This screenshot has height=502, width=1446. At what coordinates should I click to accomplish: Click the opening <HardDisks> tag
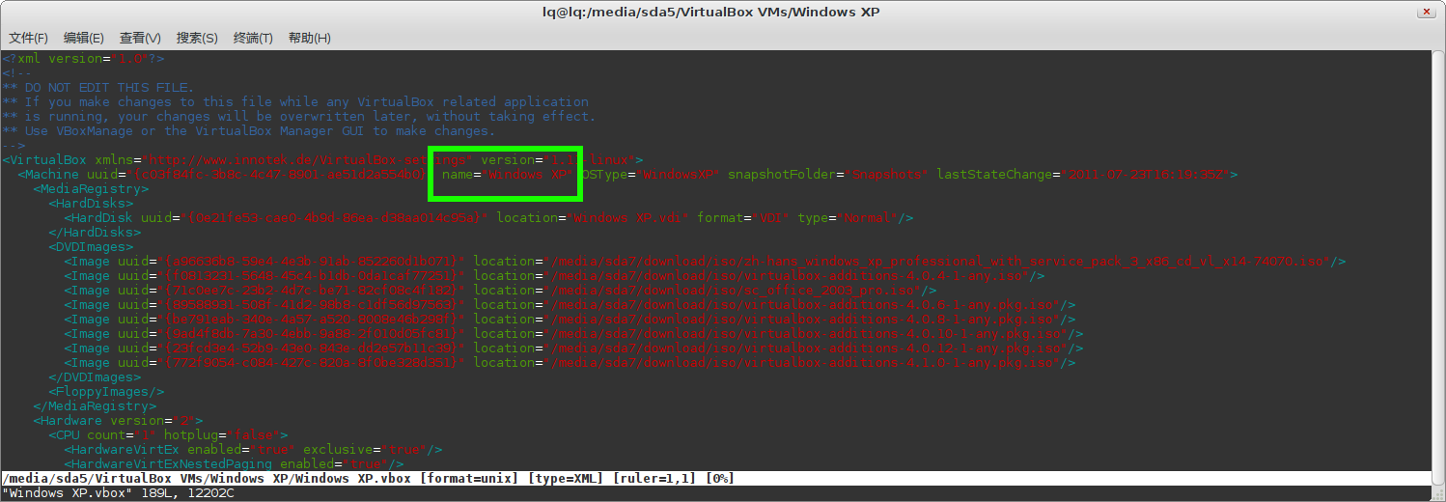[92, 203]
